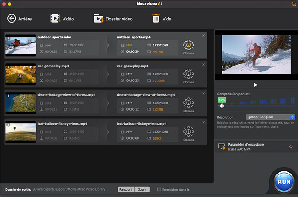Click the output size 4.97MB value
The width and height of the screenshot is (298, 197).
[x=158, y=52]
